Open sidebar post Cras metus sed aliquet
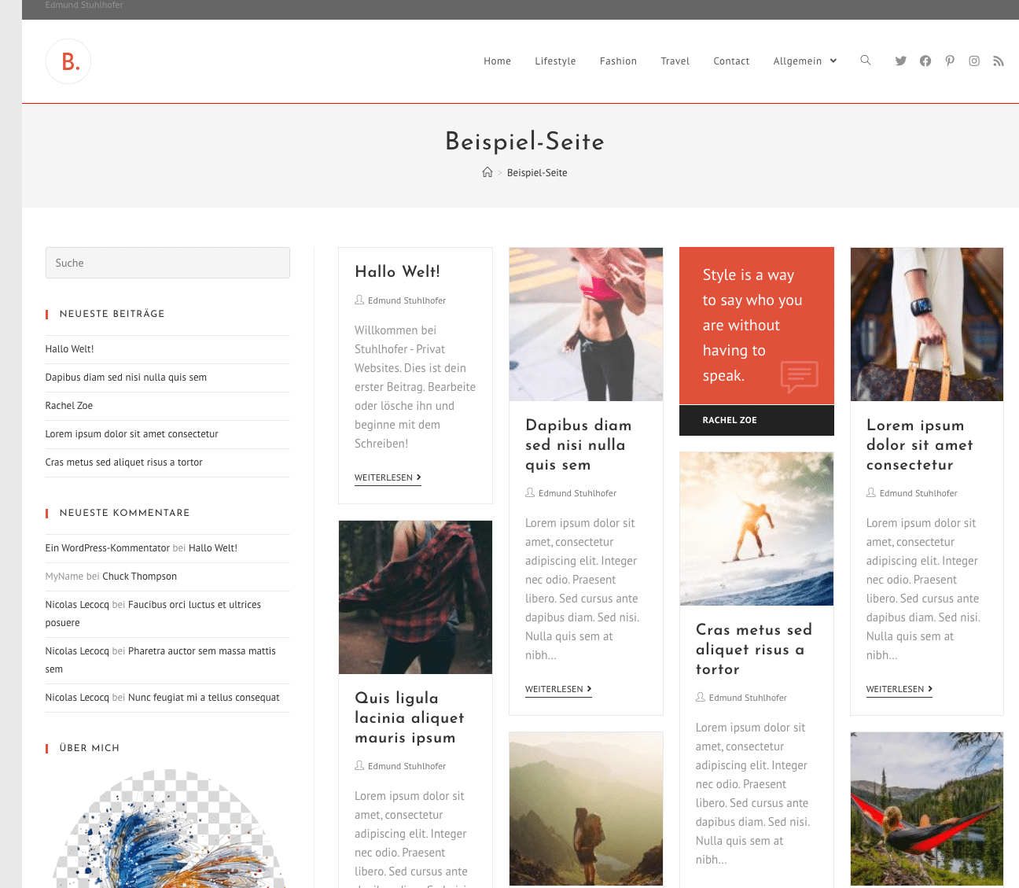The image size is (1019, 888). click(x=124, y=462)
